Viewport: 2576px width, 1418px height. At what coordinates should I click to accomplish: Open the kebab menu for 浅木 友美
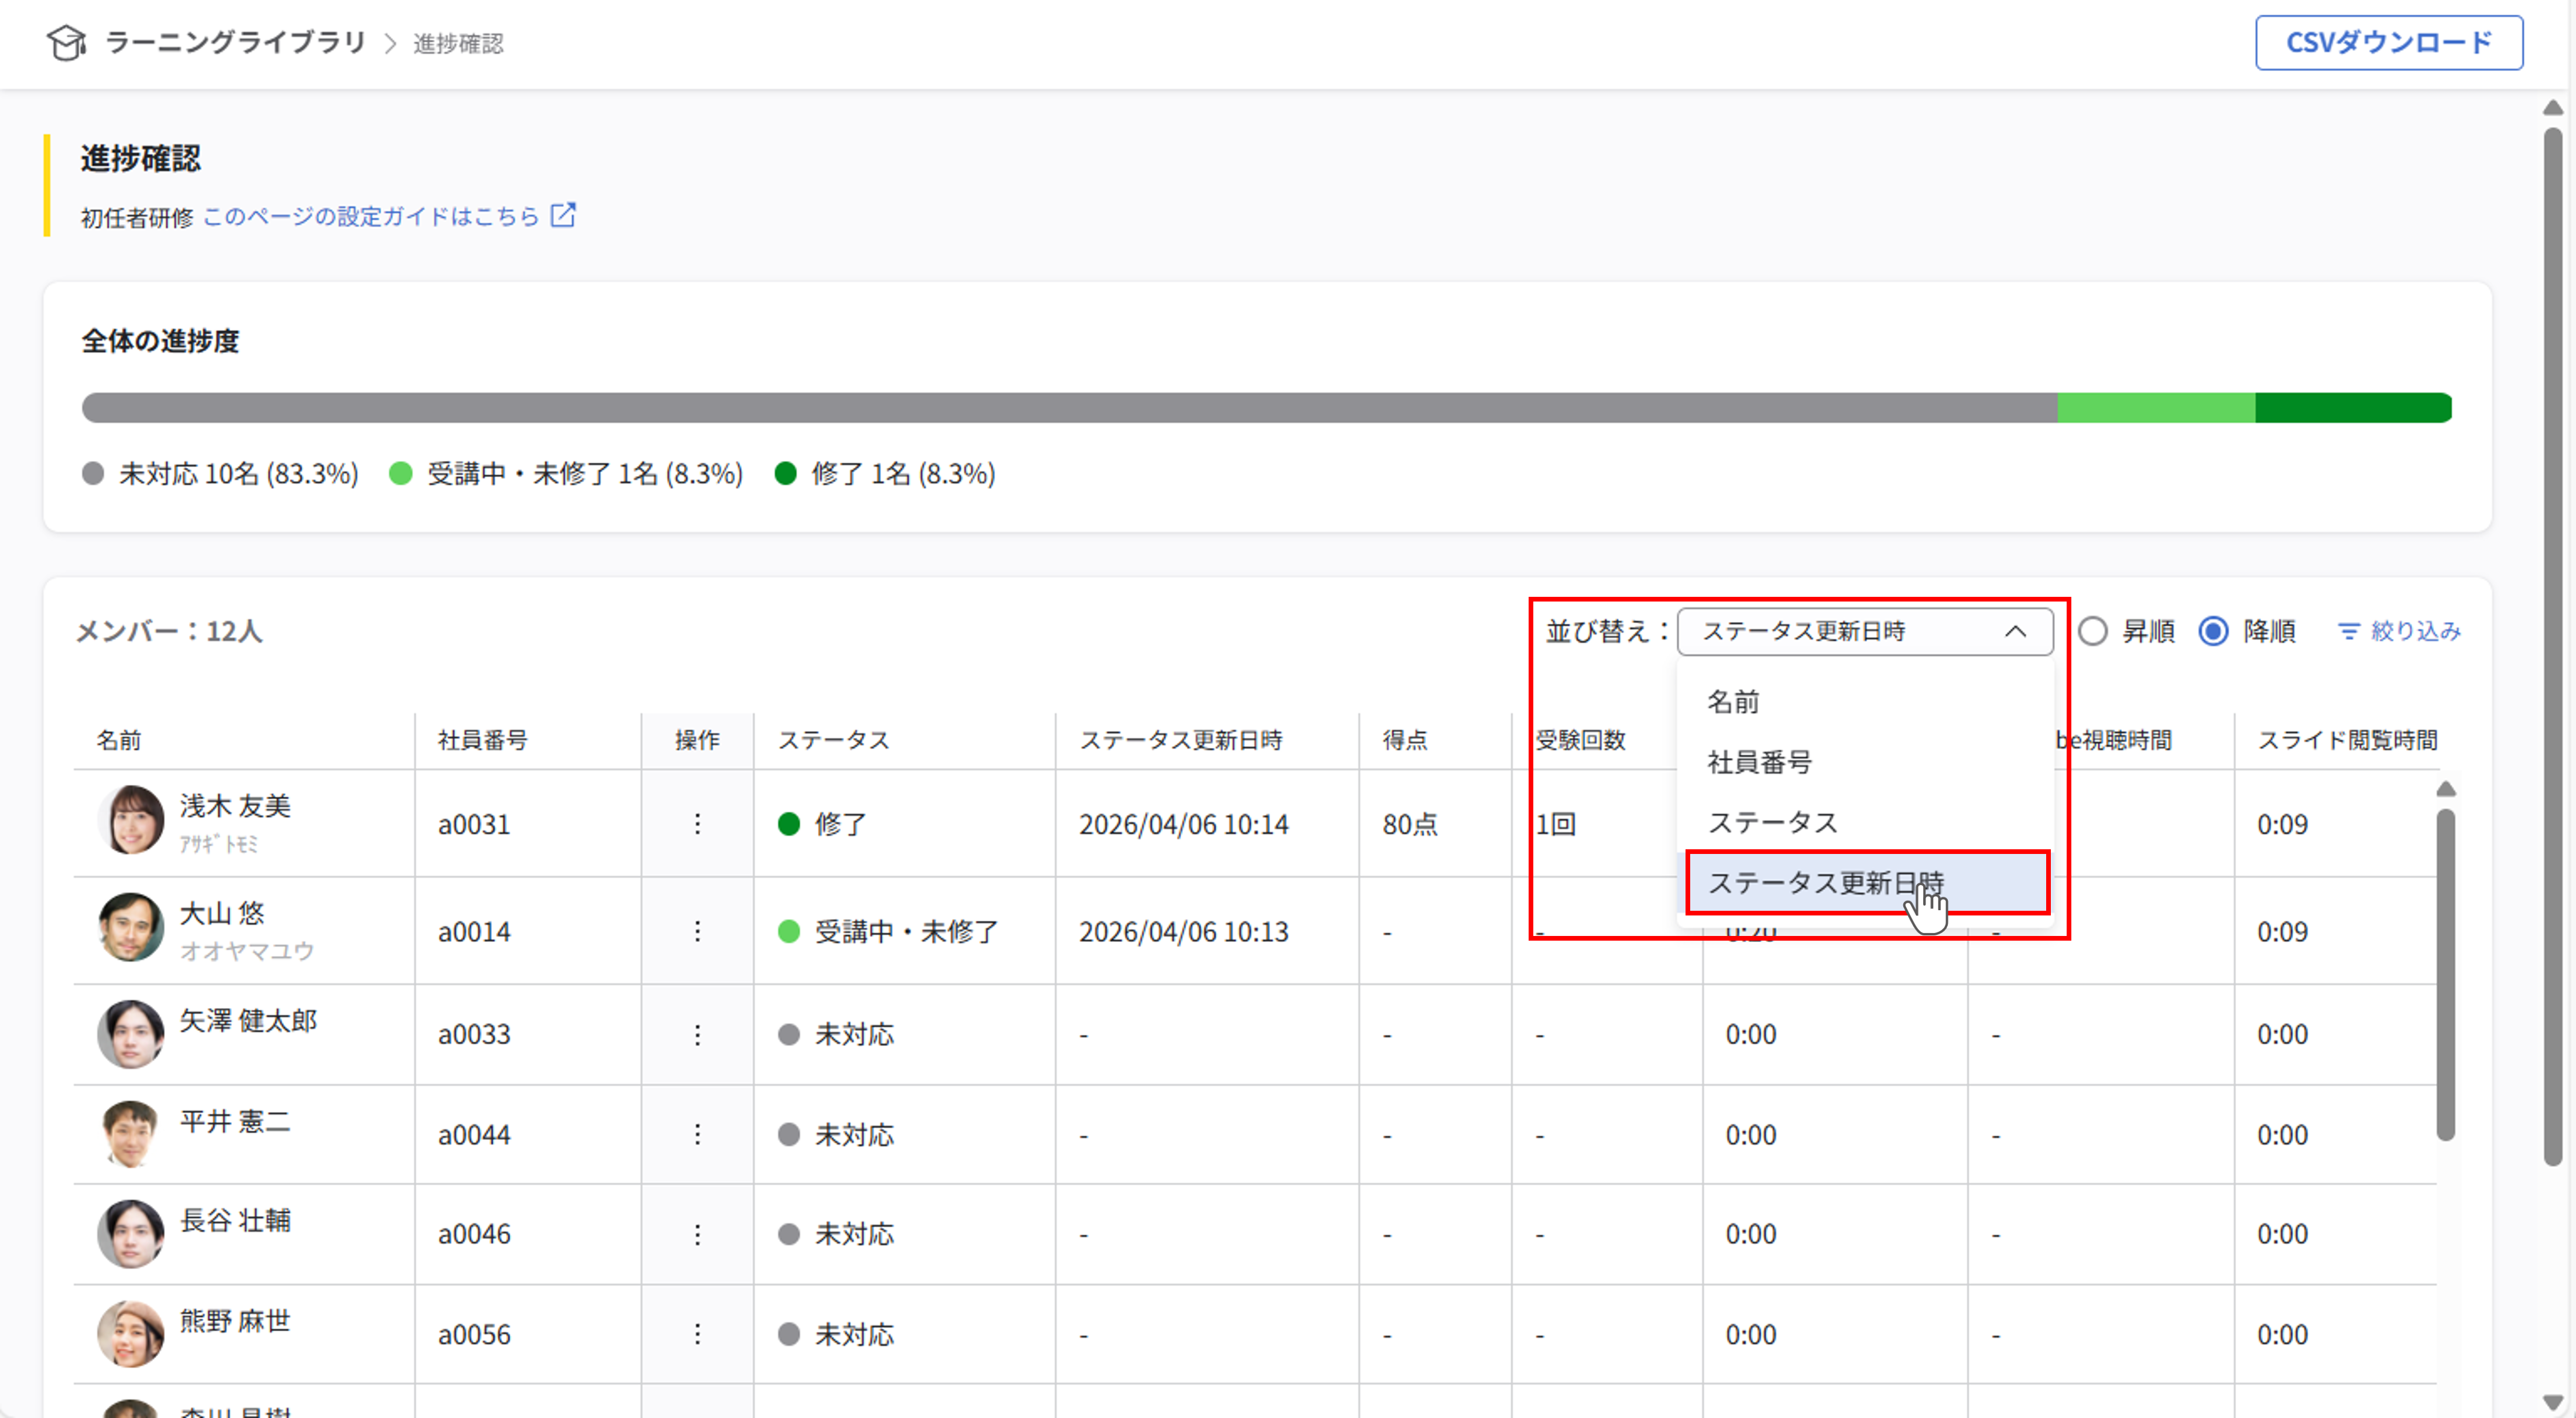pyautogui.click(x=697, y=824)
